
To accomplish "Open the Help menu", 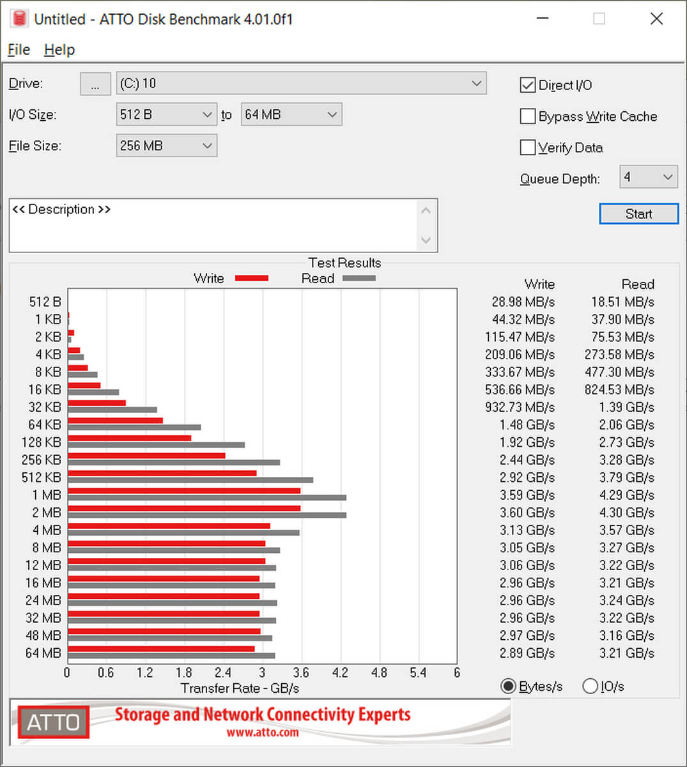I will pyautogui.click(x=59, y=50).
